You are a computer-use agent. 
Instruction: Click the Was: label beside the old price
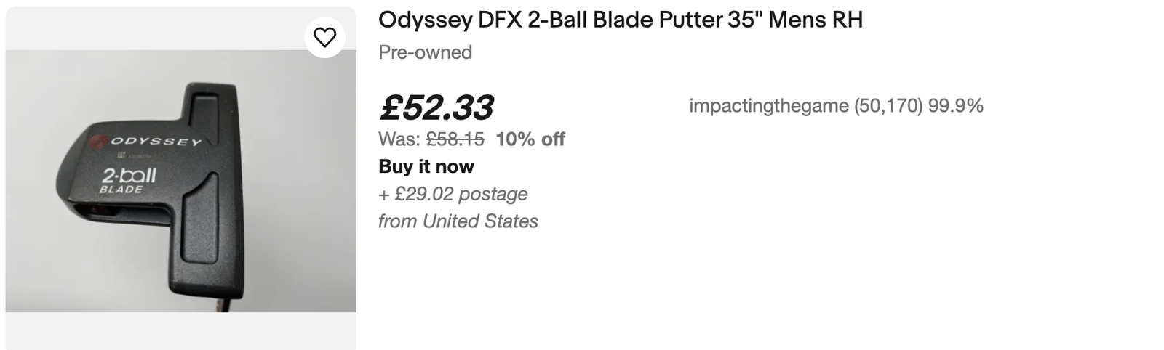[x=399, y=139]
